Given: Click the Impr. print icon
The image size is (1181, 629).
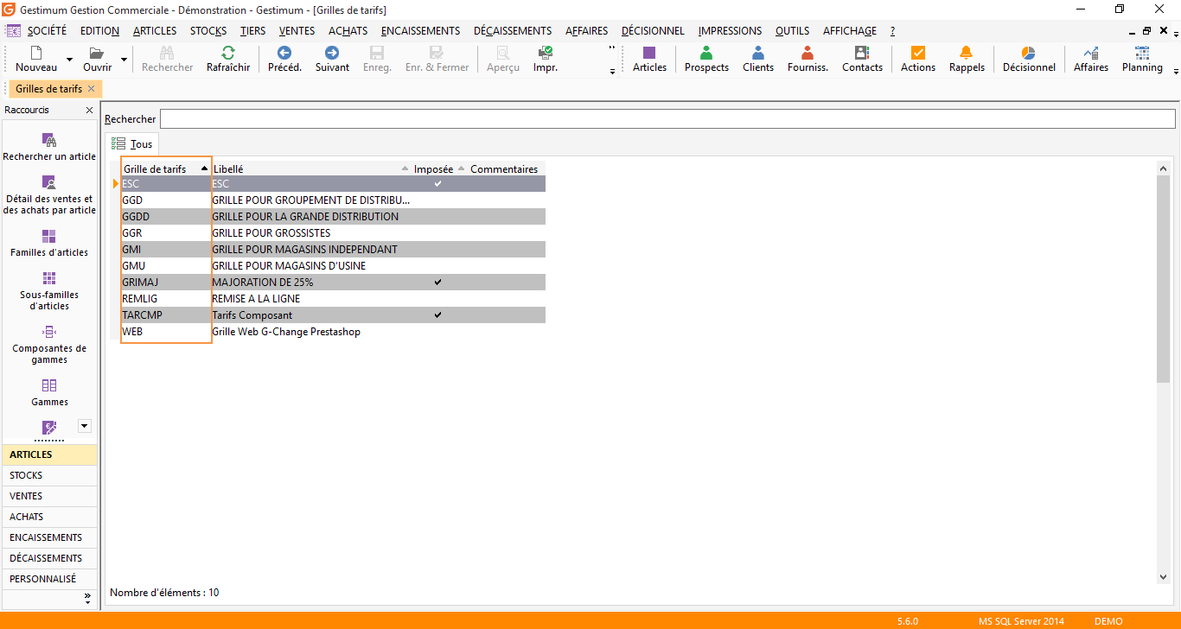Looking at the screenshot, I should 545,53.
